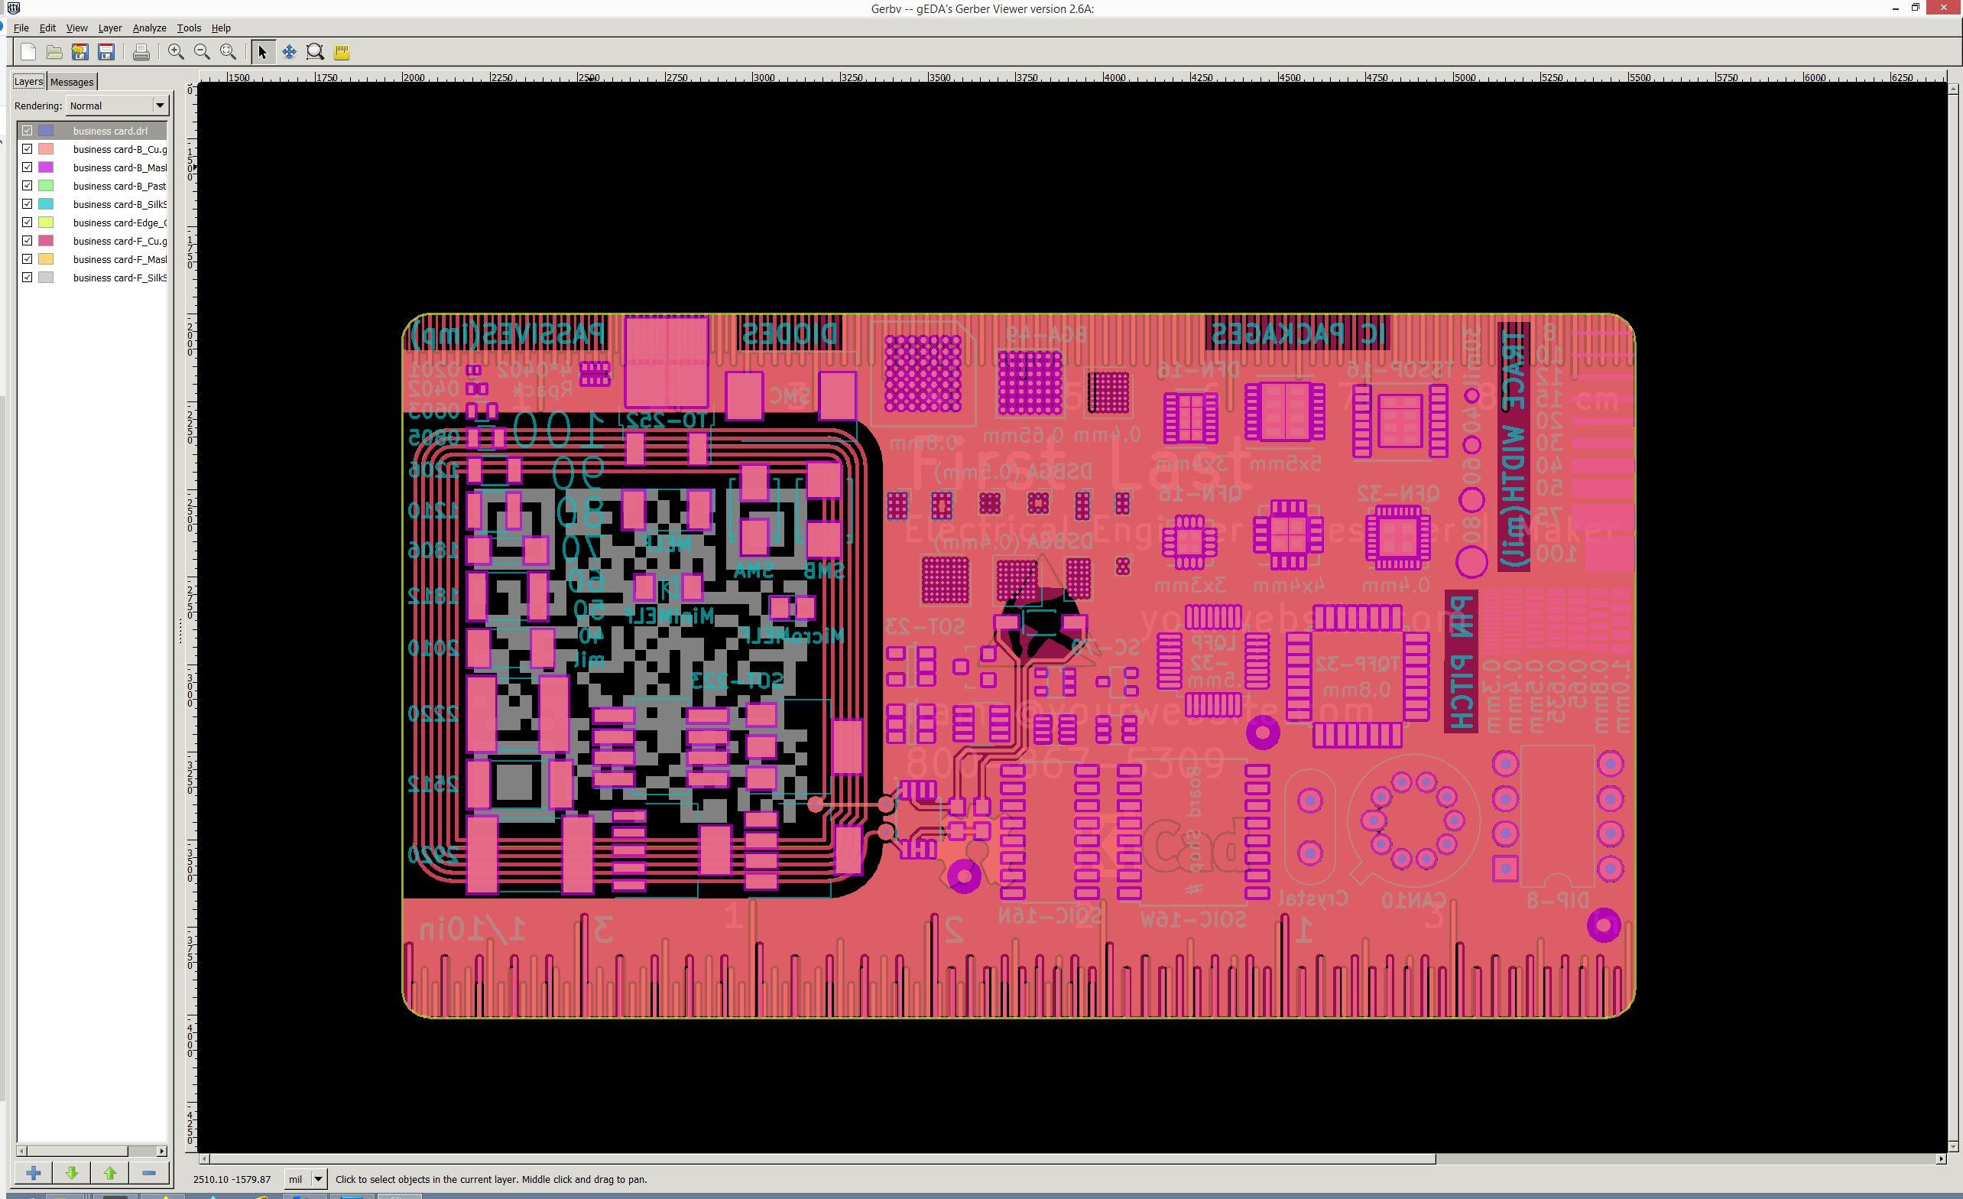Toggle visibility of business card-F_Cu layer

click(27, 241)
